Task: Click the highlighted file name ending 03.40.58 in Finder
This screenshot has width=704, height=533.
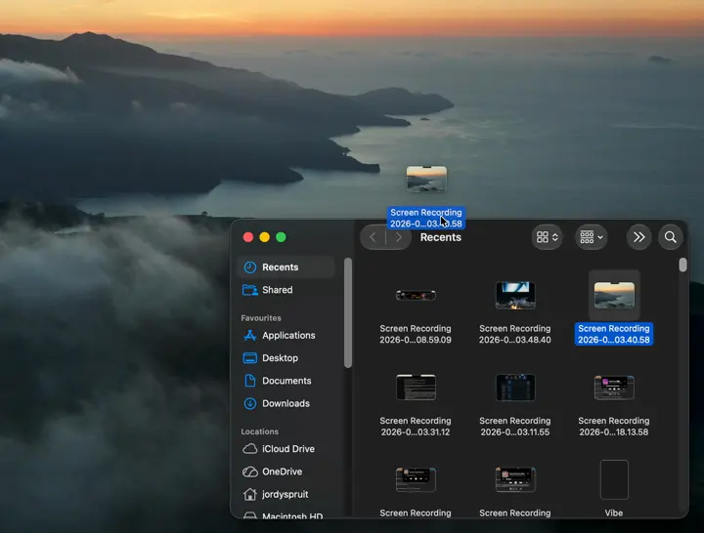Action: (x=614, y=335)
